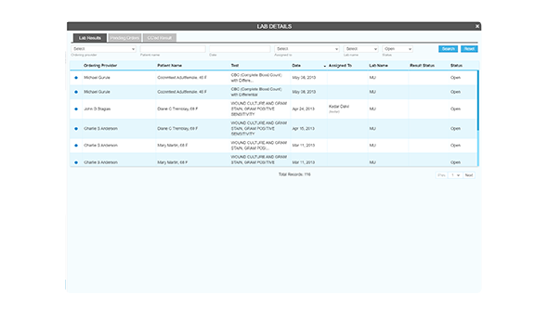Open the CC'ed Result tab
The image size is (548, 334).
point(160,38)
